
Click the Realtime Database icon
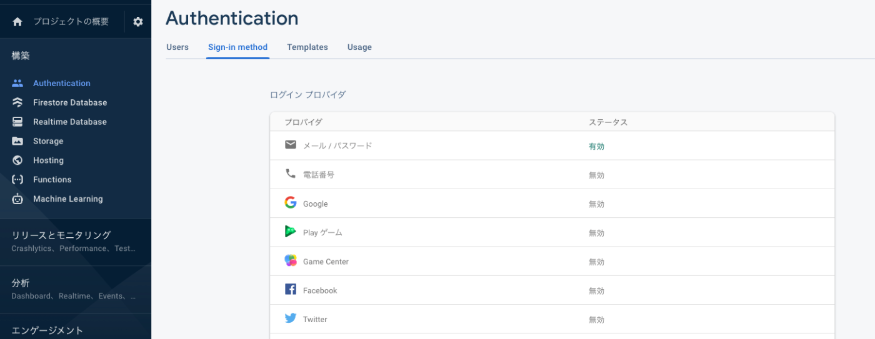click(x=17, y=122)
